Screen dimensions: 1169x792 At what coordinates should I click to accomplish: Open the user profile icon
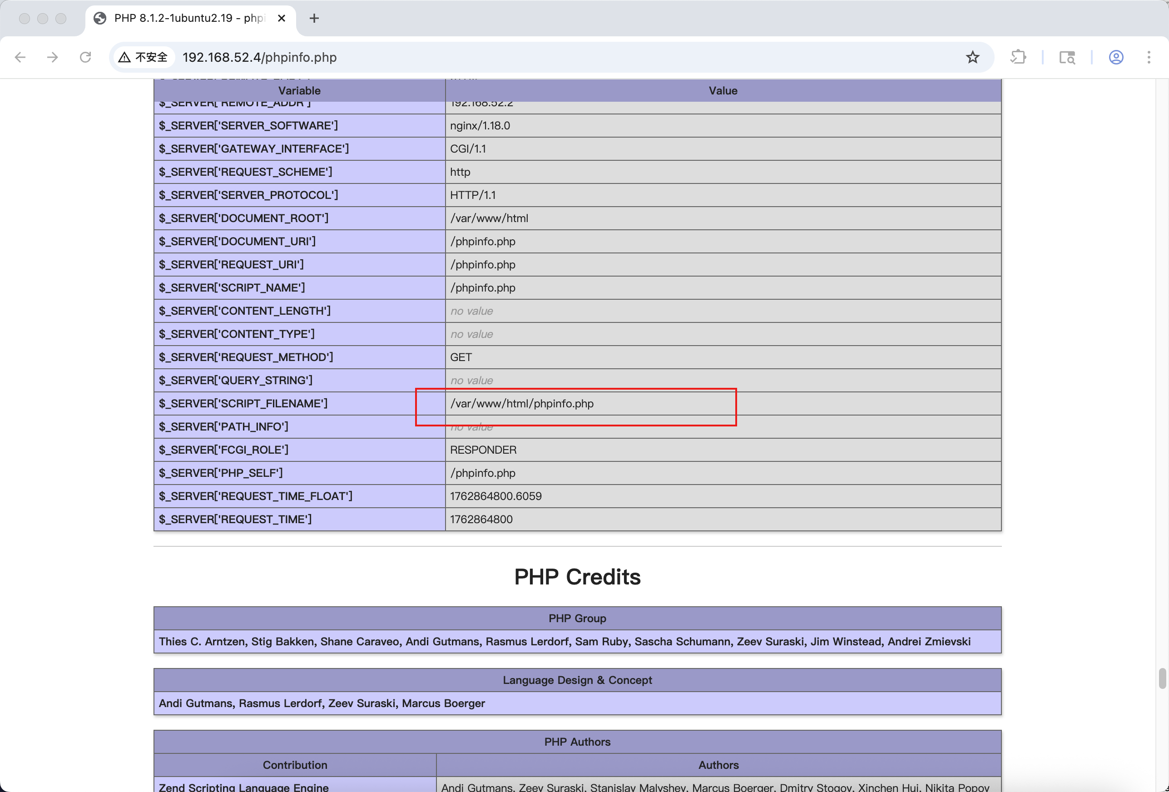pos(1116,57)
